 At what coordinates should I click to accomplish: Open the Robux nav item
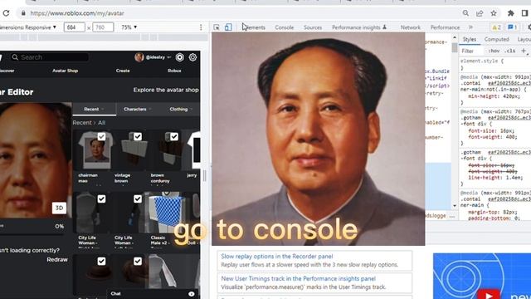coord(174,71)
